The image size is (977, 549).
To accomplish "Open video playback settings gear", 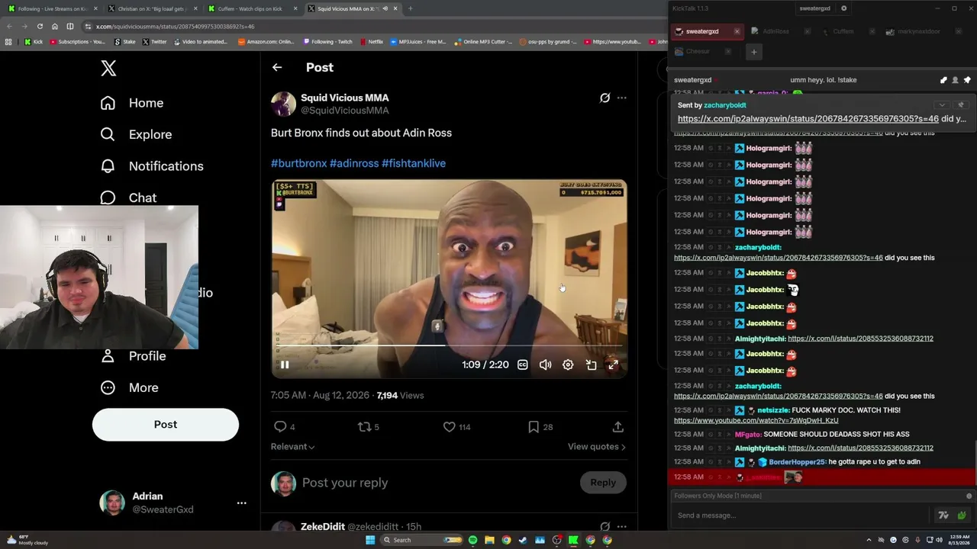I will click(568, 364).
